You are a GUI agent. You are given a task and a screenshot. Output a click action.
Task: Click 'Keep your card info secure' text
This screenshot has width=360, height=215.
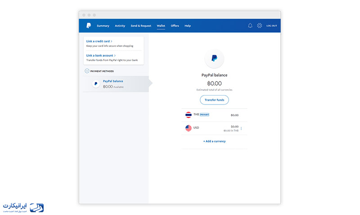(110, 46)
